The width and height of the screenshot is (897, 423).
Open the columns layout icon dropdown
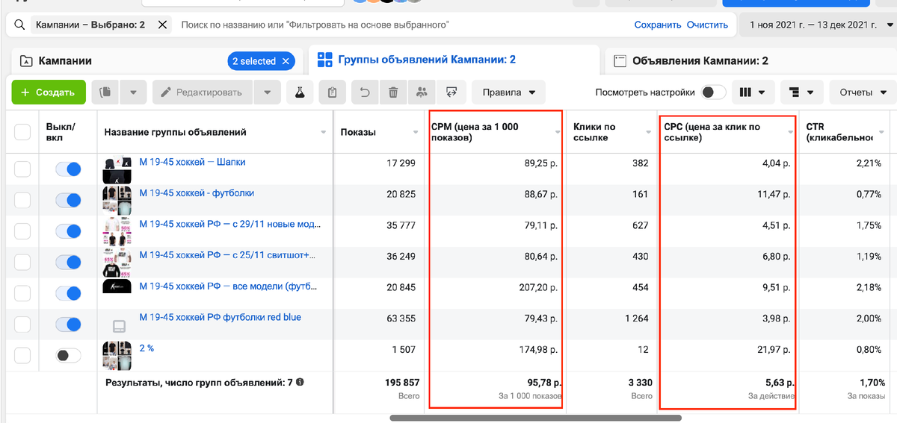click(x=752, y=93)
